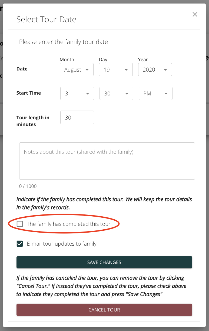209x331 pixels.
Task: Check the family has completed this tour
Action: tap(20, 224)
